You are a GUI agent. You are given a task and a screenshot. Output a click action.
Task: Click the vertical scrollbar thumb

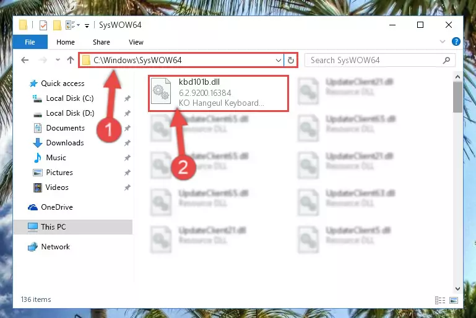(457, 97)
